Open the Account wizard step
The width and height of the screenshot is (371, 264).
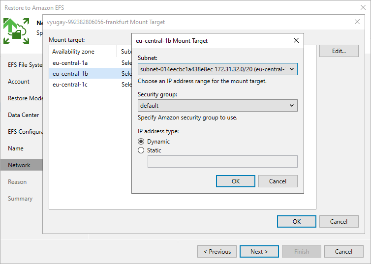click(x=19, y=82)
